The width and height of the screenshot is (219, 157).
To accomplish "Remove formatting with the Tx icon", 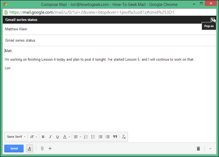I will [x=124, y=137].
